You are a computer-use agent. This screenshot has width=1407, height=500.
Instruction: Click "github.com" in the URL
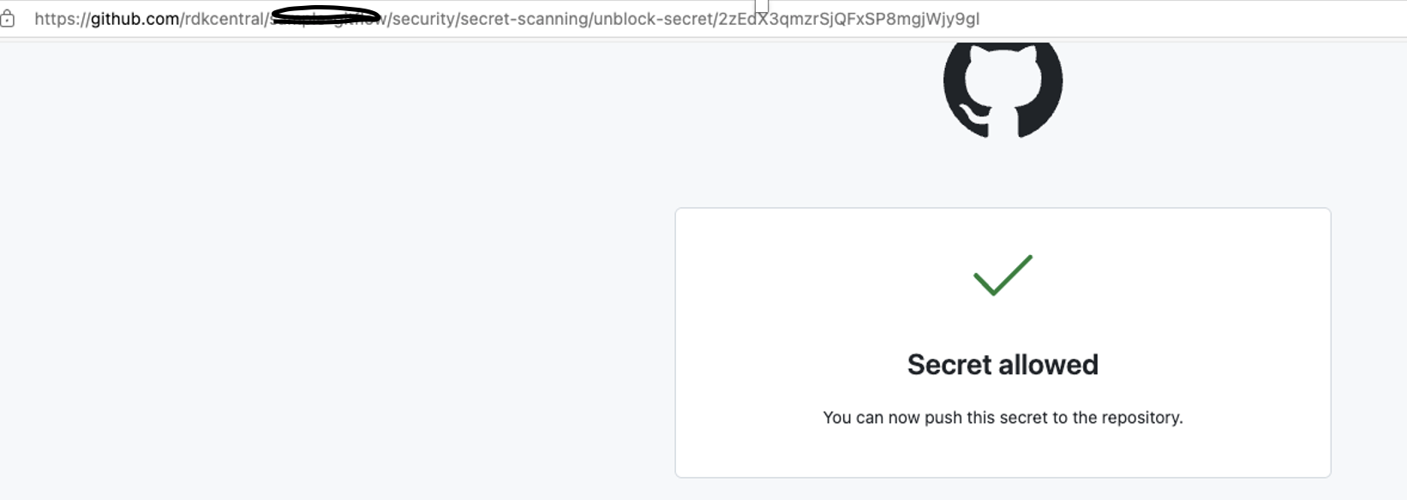coord(135,19)
